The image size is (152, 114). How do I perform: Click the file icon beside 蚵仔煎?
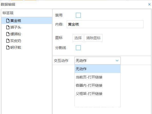tap(8, 47)
